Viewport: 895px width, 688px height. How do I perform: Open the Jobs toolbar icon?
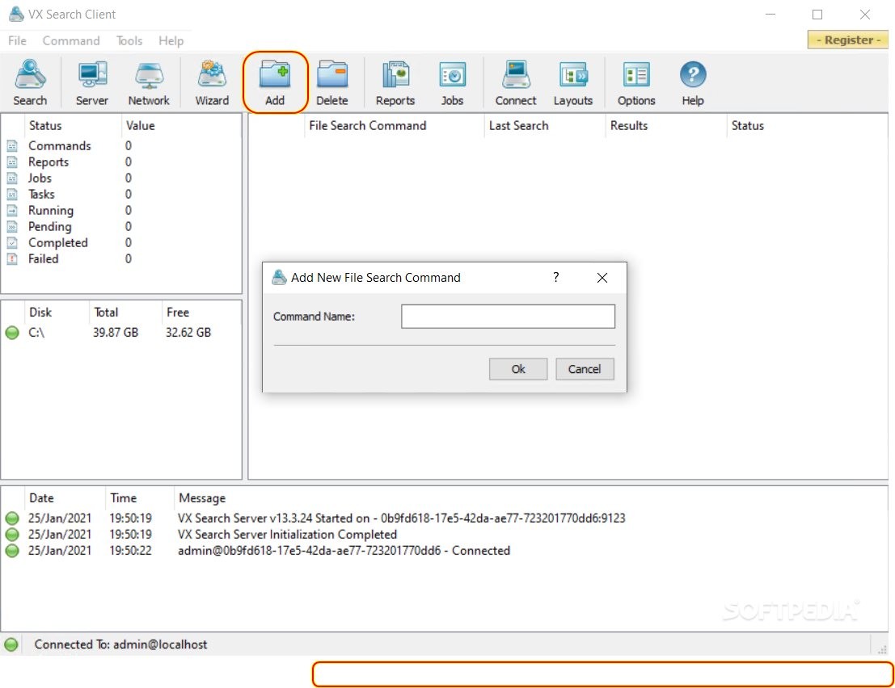[452, 82]
